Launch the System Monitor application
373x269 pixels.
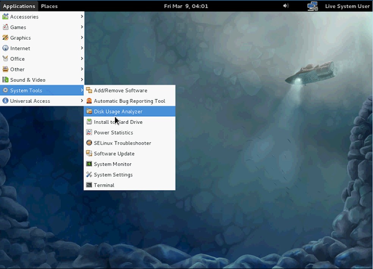[x=113, y=164]
